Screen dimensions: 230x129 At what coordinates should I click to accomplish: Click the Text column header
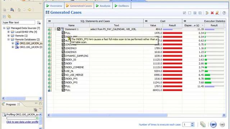point(116,25)
